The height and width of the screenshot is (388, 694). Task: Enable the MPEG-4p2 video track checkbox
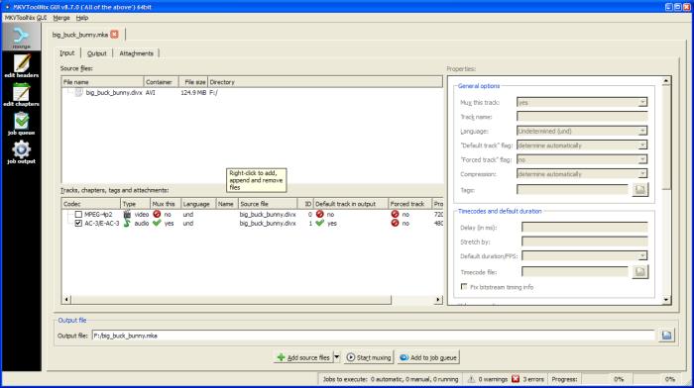(78, 215)
